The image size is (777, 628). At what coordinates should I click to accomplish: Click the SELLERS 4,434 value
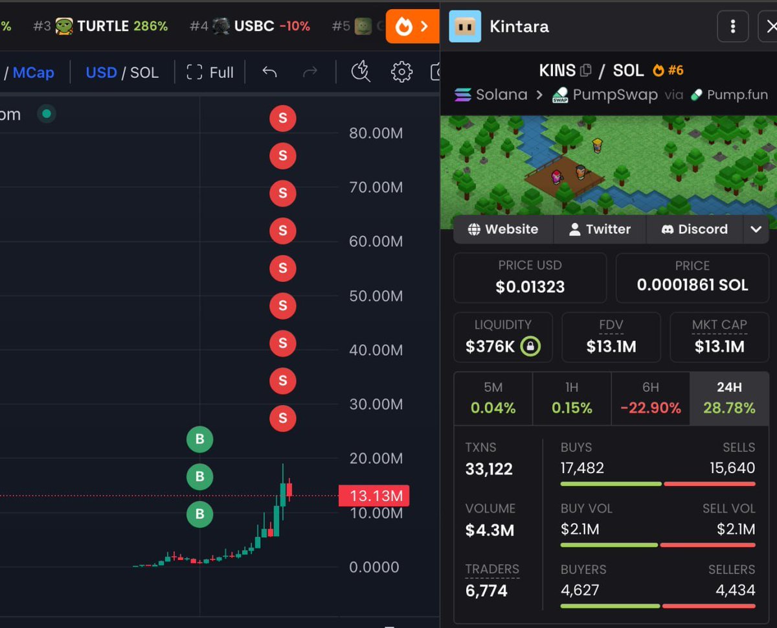coord(736,590)
